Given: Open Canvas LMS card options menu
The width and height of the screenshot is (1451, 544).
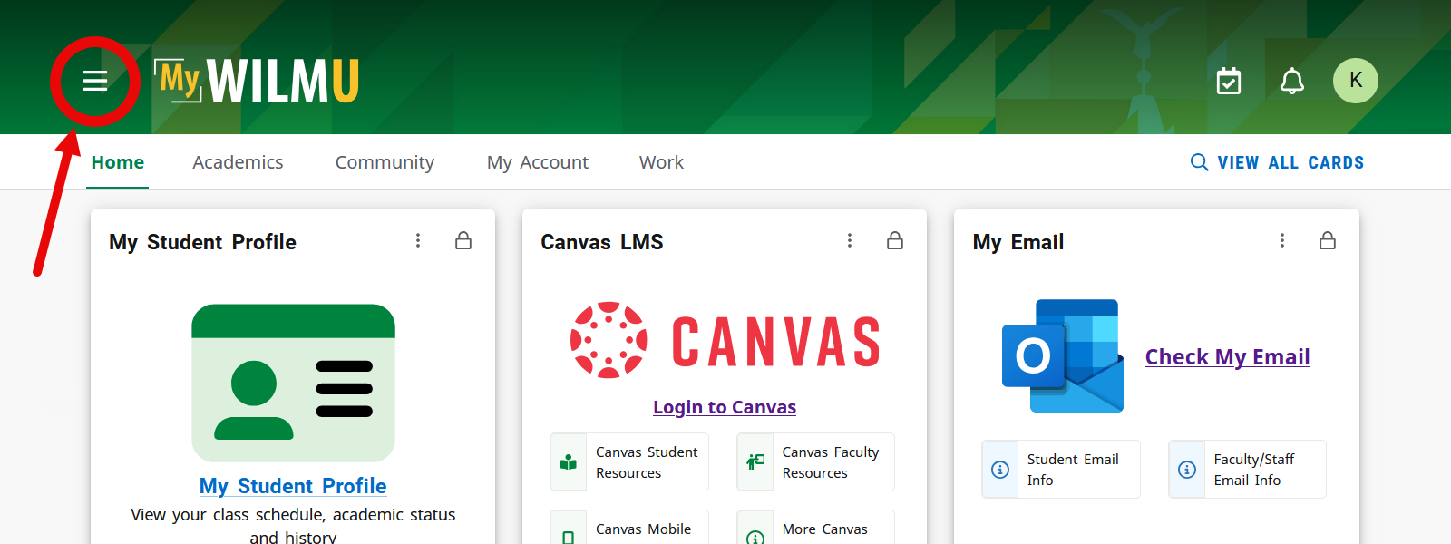Looking at the screenshot, I should point(850,240).
